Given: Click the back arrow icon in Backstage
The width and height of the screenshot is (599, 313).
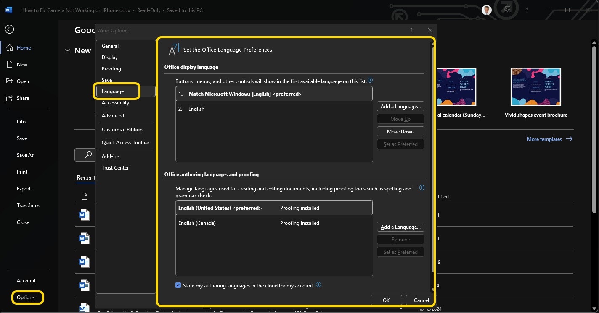Looking at the screenshot, I should pyautogui.click(x=9, y=29).
